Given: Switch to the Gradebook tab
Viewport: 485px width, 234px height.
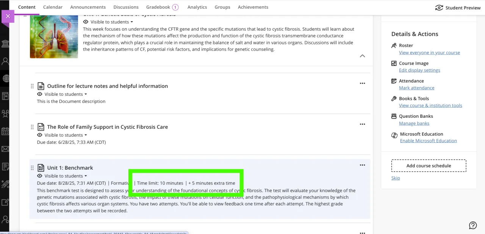Looking at the screenshot, I should 158,7.
